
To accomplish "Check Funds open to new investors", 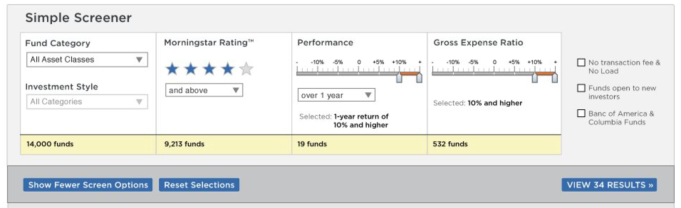I will (x=581, y=88).
